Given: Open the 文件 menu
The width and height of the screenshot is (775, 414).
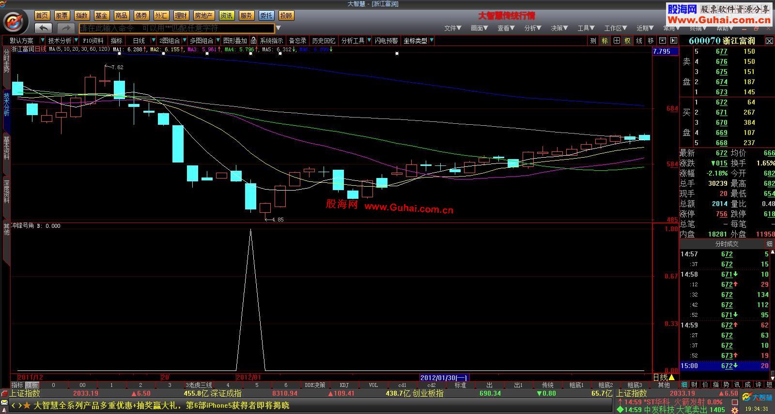Looking at the screenshot, I should pyautogui.click(x=452, y=28).
